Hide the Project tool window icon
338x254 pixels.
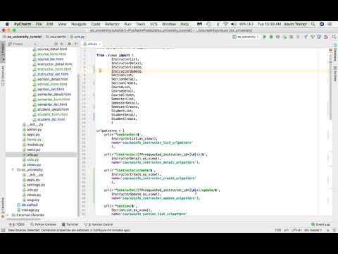coord(76,44)
